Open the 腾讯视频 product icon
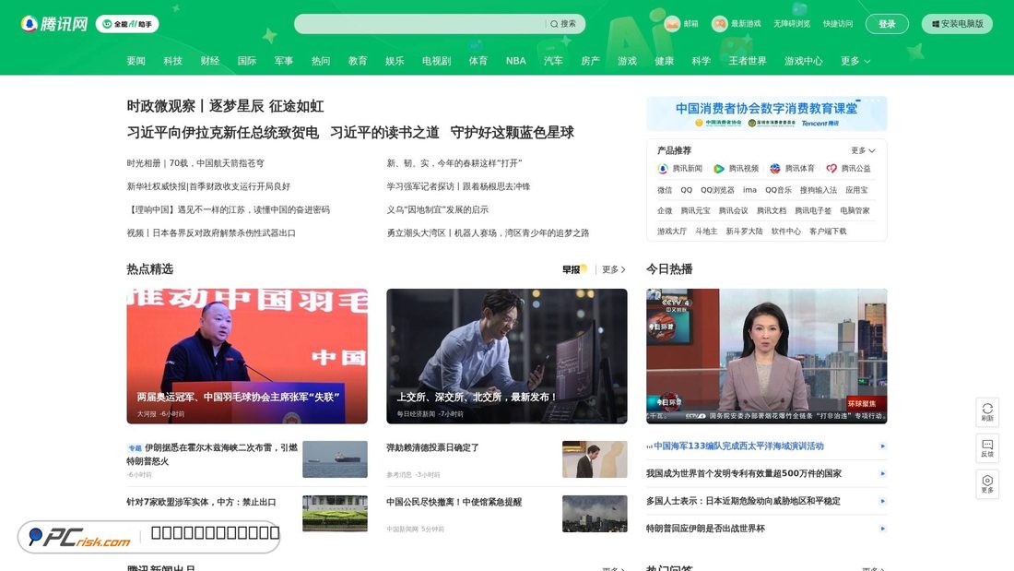1014x571 pixels. tap(718, 168)
